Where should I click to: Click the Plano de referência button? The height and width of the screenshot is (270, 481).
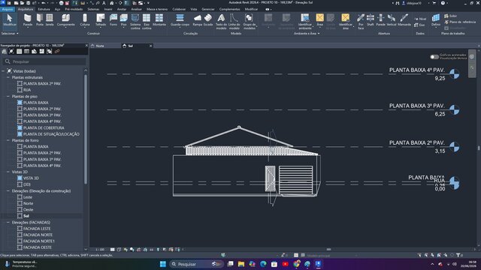pos(460,22)
